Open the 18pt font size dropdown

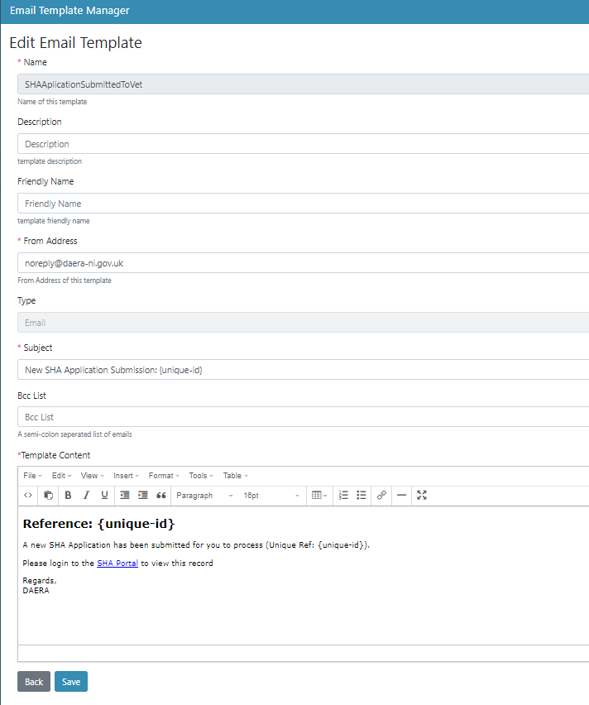coord(271,496)
